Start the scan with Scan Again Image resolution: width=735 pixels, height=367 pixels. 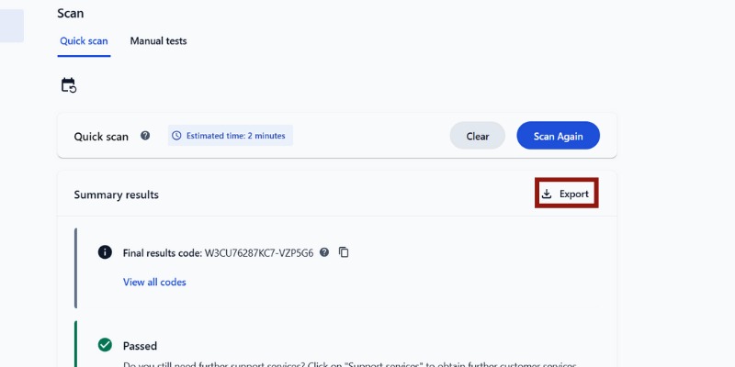click(558, 136)
